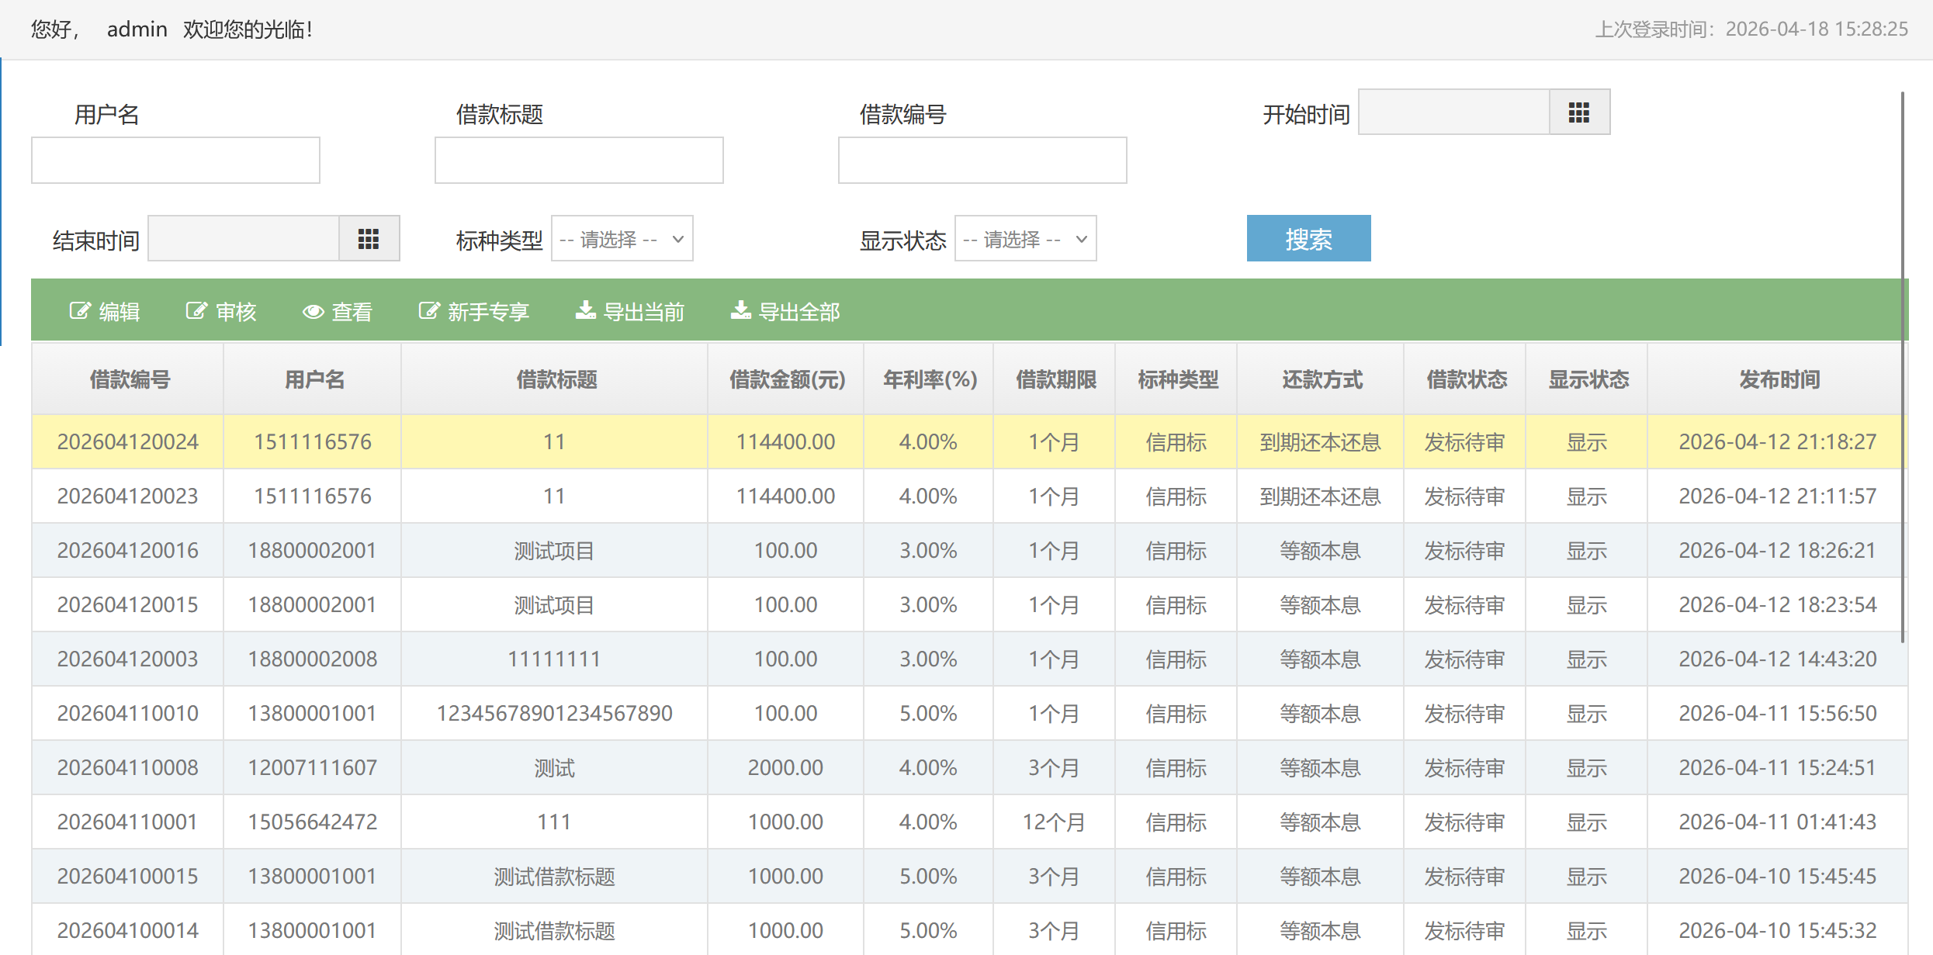Expand the 标种类型 dropdown
Image resolution: width=1933 pixels, height=955 pixels.
coord(622,239)
